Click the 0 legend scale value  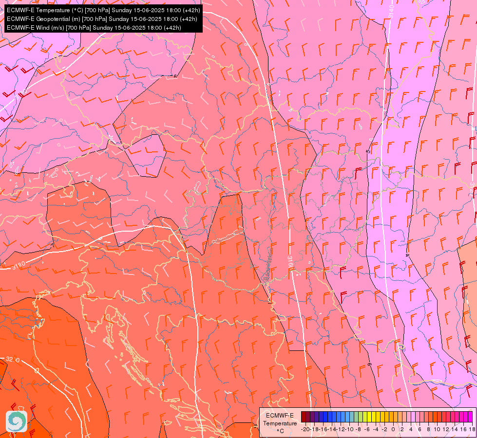click(393, 429)
